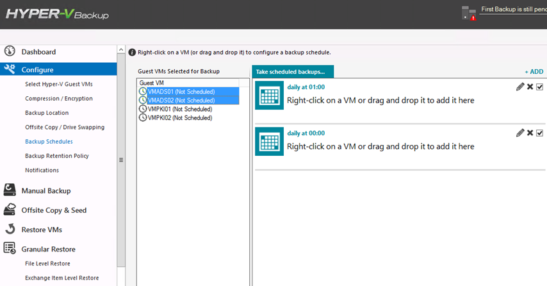Image resolution: width=547 pixels, height=286 pixels.
Task: Click the clock icon beside VMPKI01
Action: click(143, 109)
